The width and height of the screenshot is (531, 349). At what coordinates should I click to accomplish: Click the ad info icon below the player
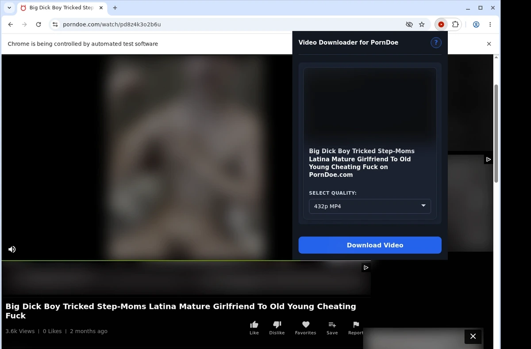(366, 267)
